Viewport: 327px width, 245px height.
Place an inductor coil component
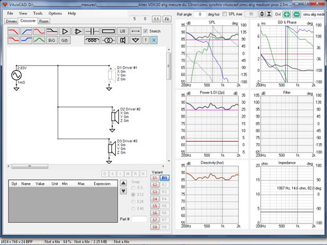92,41
